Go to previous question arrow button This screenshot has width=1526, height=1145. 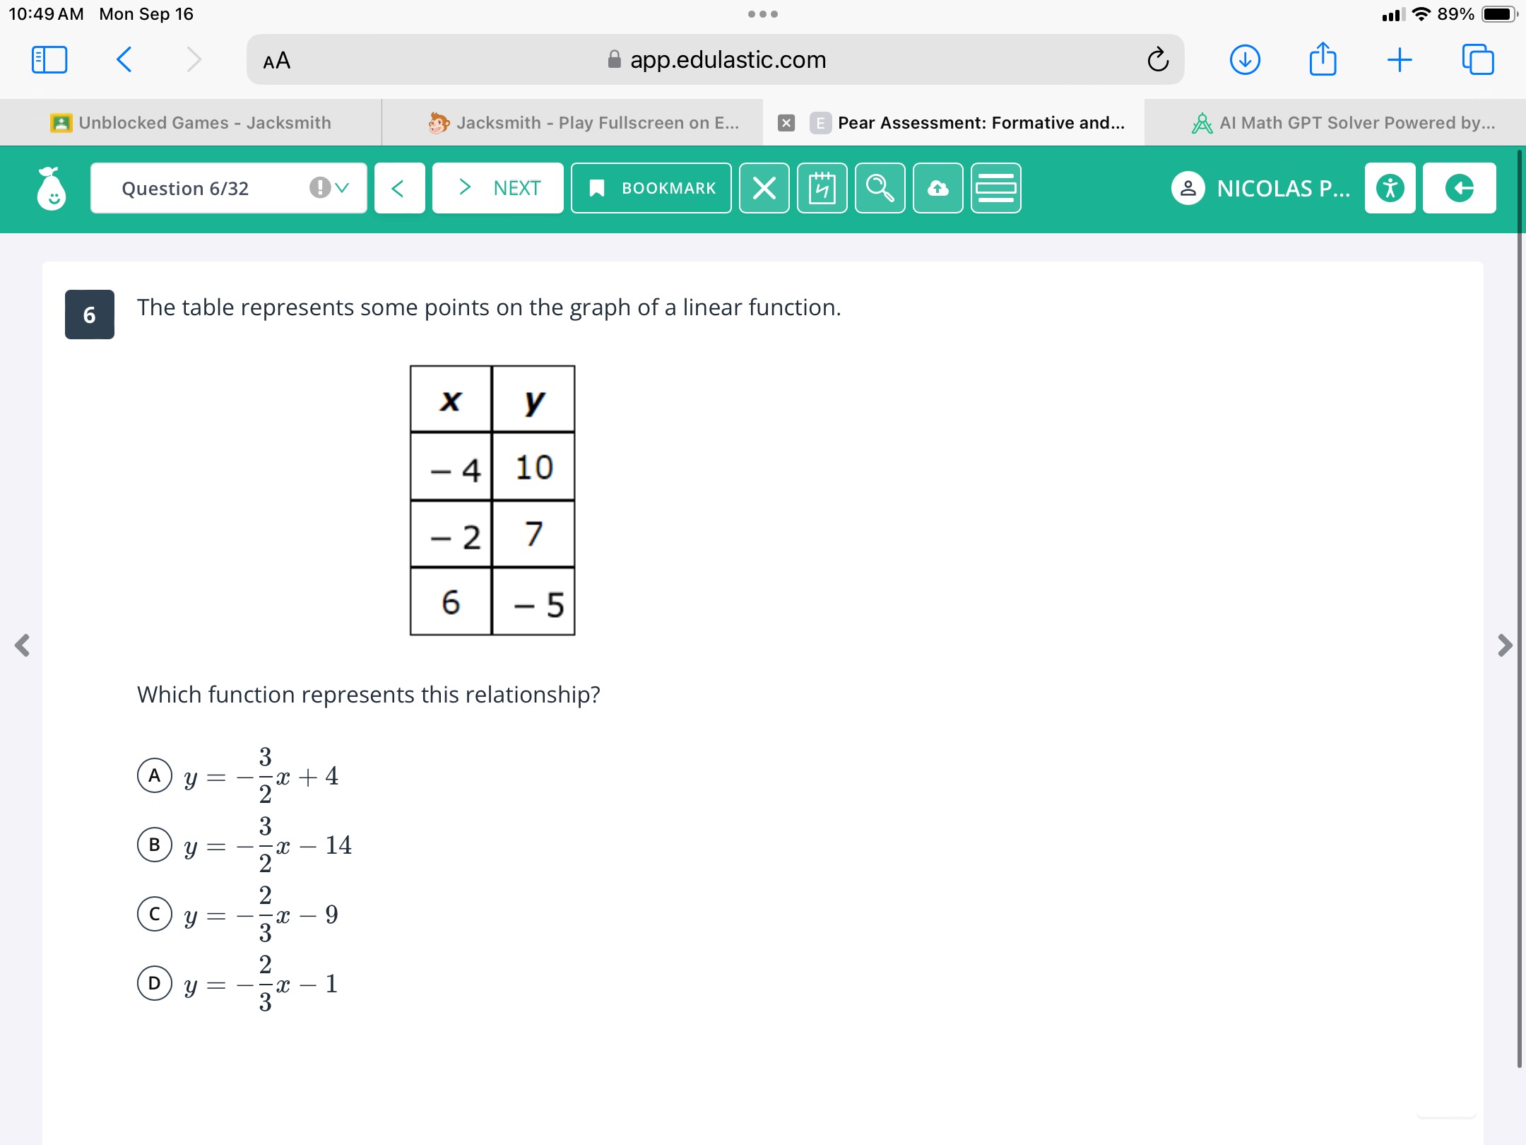(x=399, y=188)
